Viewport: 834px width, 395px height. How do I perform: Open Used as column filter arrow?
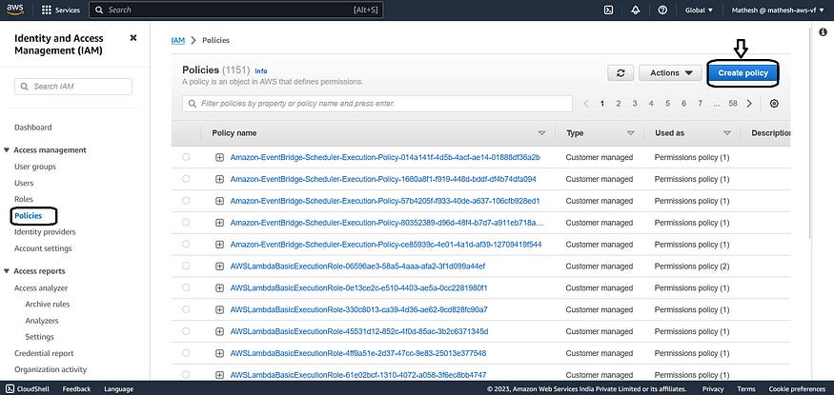pos(727,133)
